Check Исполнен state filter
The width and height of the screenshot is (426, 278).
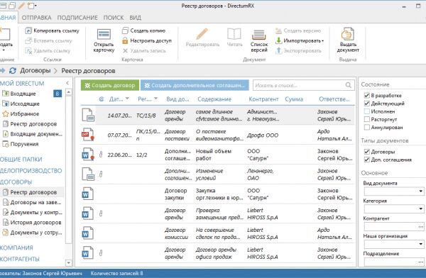[x=366, y=111]
